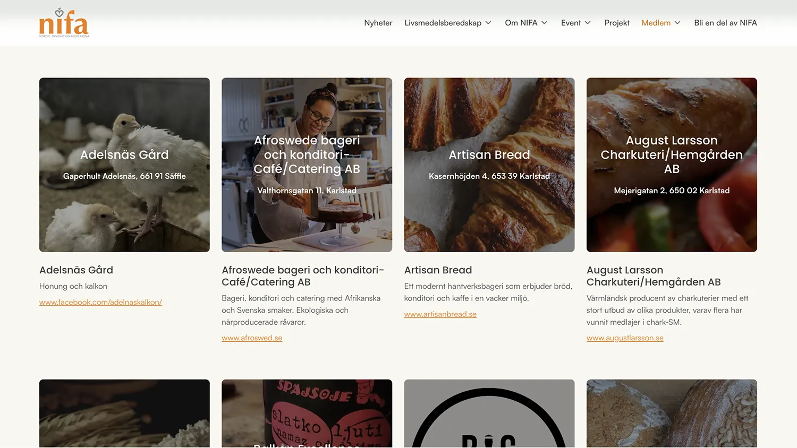Expand the Om NIFA dropdown chevron
Screen dimensions: 797x448
click(544, 23)
